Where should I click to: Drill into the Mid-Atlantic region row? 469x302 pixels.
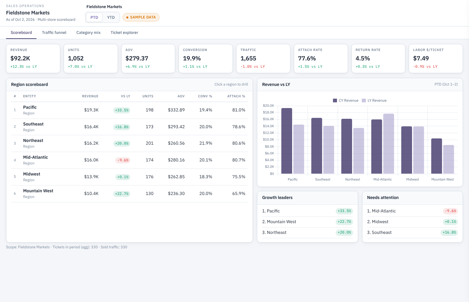click(x=129, y=160)
